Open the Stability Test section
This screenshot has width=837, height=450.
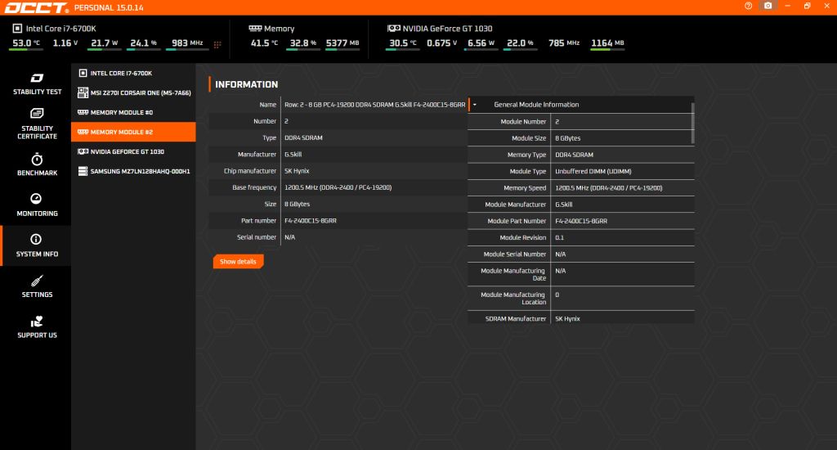point(37,84)
